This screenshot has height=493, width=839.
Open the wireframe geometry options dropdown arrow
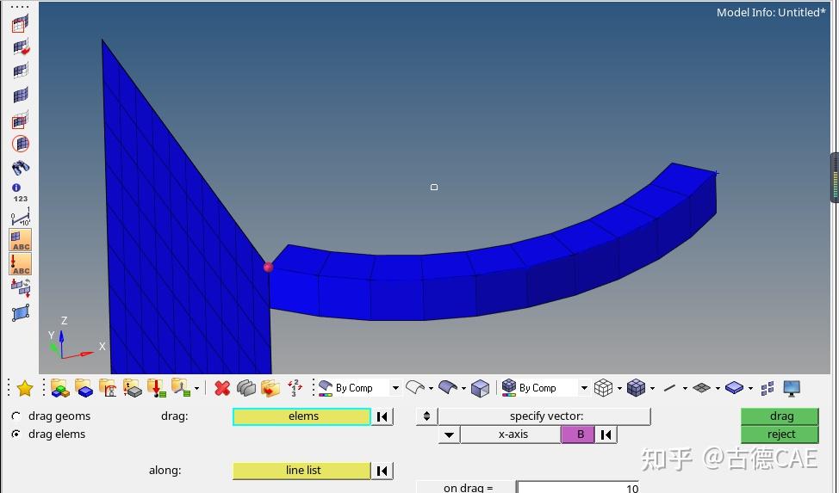431,389
